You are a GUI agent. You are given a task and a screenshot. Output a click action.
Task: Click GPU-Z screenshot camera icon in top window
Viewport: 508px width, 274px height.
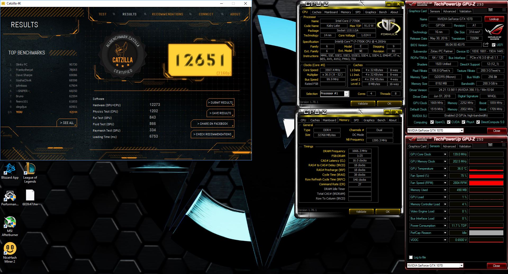[x=490, y=10]
